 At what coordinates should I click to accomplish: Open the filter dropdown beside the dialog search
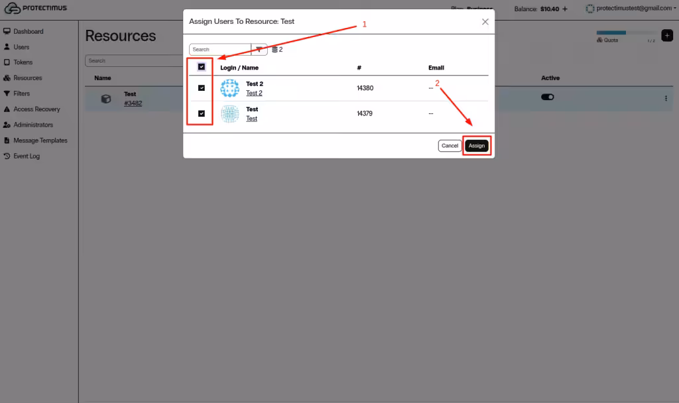point(259,49)
